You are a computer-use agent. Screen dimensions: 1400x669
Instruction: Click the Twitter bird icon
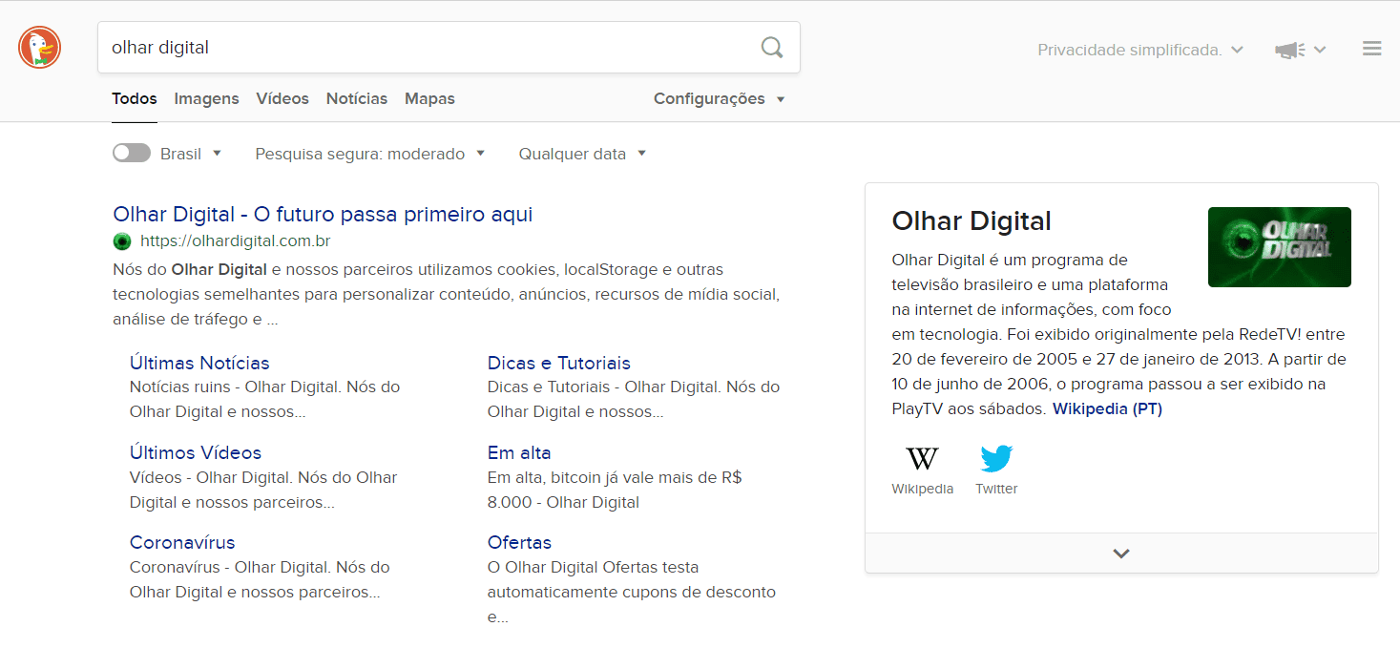[x=995, y=459]
